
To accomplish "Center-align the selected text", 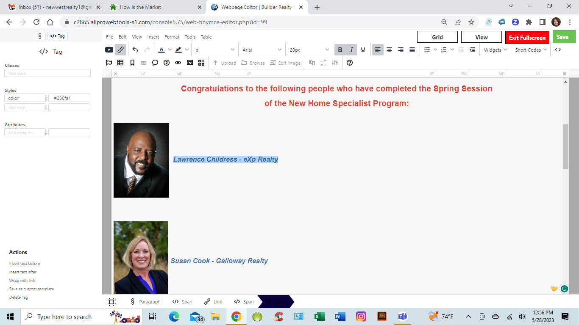I will [389, 50].
